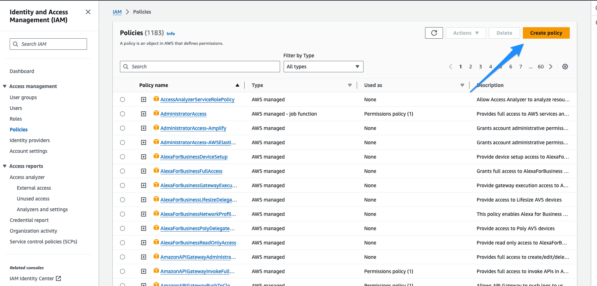The image size is (597, 286).
Task: Click the Delete button
Action: (x=504, y=33)
